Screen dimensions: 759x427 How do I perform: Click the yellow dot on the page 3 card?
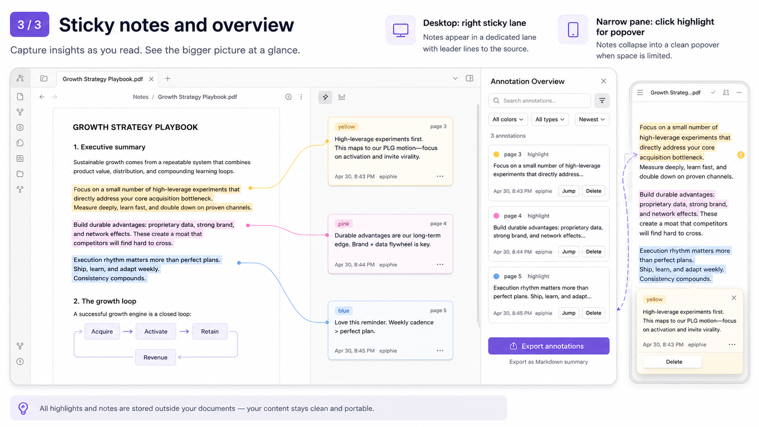[496, 154]
